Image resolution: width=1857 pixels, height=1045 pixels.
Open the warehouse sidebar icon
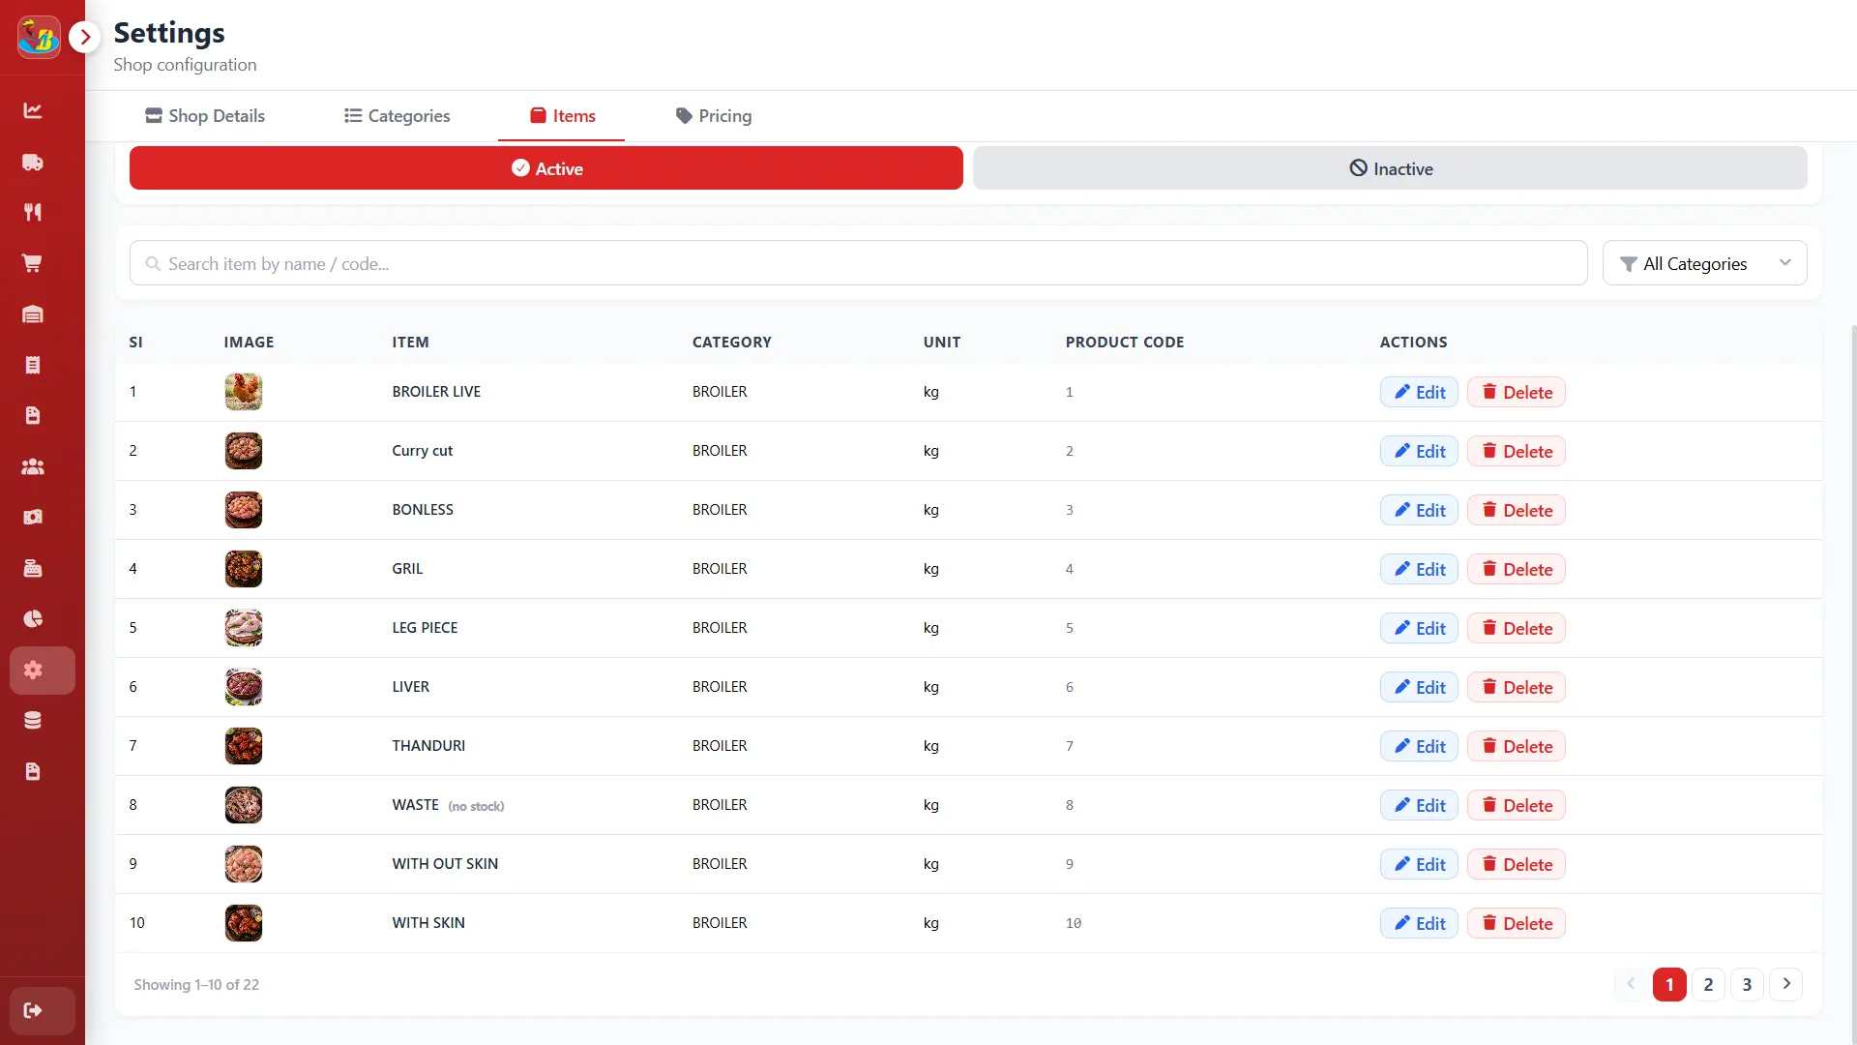[33, 313]
